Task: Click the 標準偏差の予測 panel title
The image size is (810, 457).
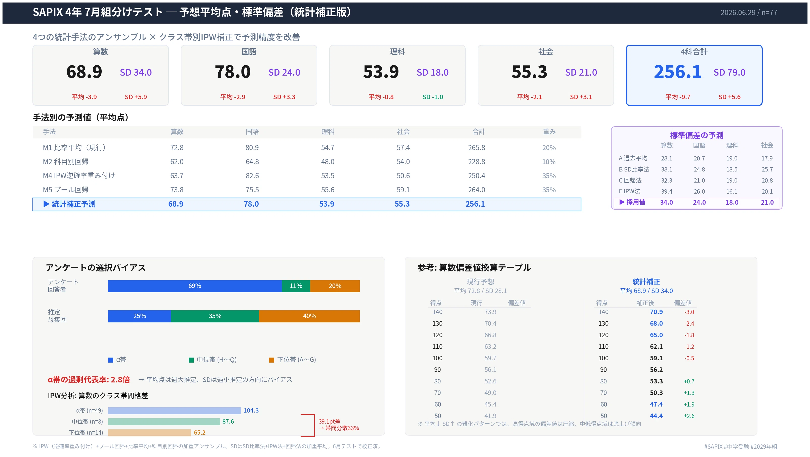Action: (x=697, y=135)
